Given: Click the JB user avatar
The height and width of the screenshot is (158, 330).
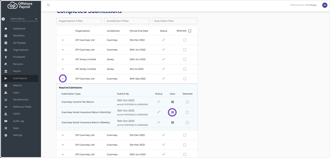Looking at the screenshot, I should 324,5.
